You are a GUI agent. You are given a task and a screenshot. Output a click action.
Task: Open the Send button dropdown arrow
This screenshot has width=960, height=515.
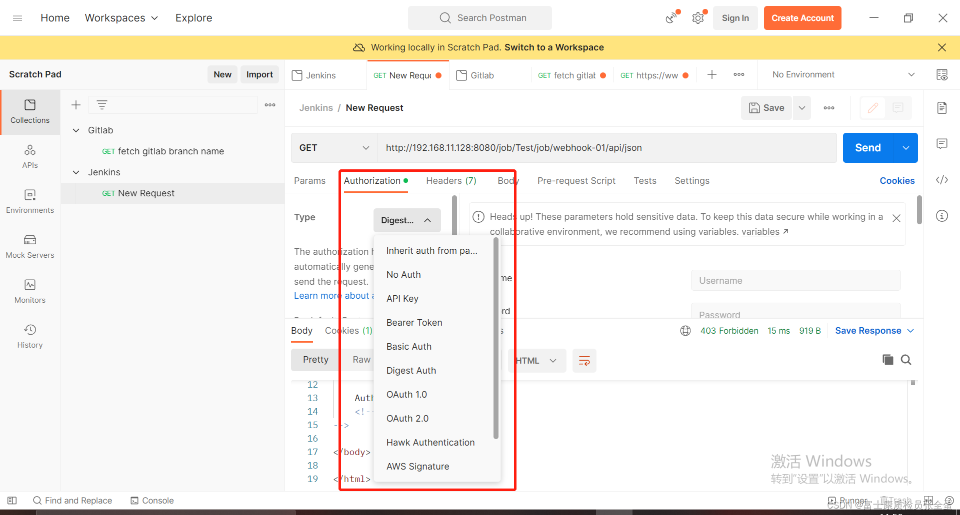906,148
